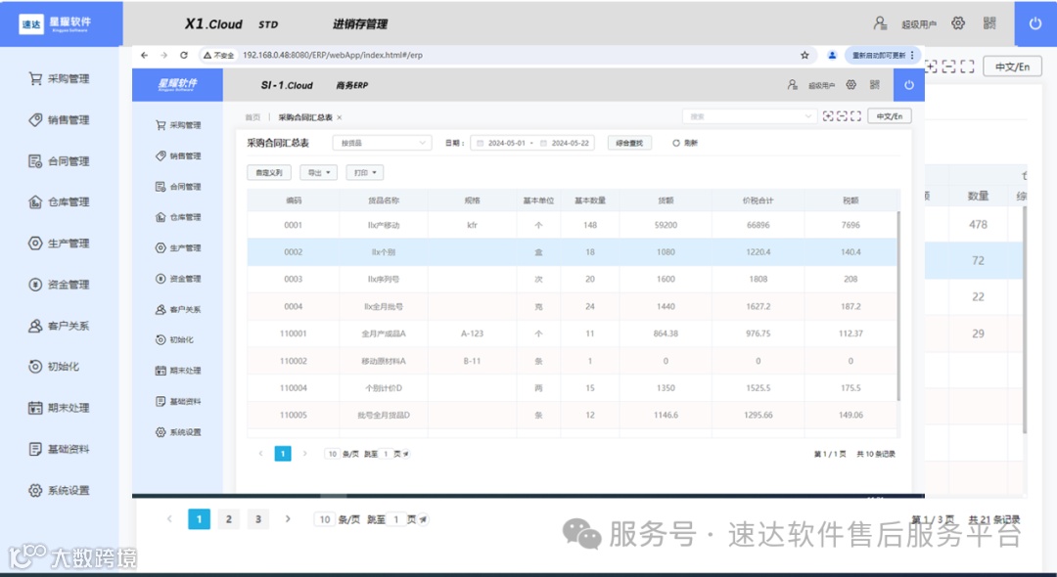Click the user icon beside 超级用户 in SI-1.Cloud
This screenshot has width=1057, height=577.
point(793,85)
